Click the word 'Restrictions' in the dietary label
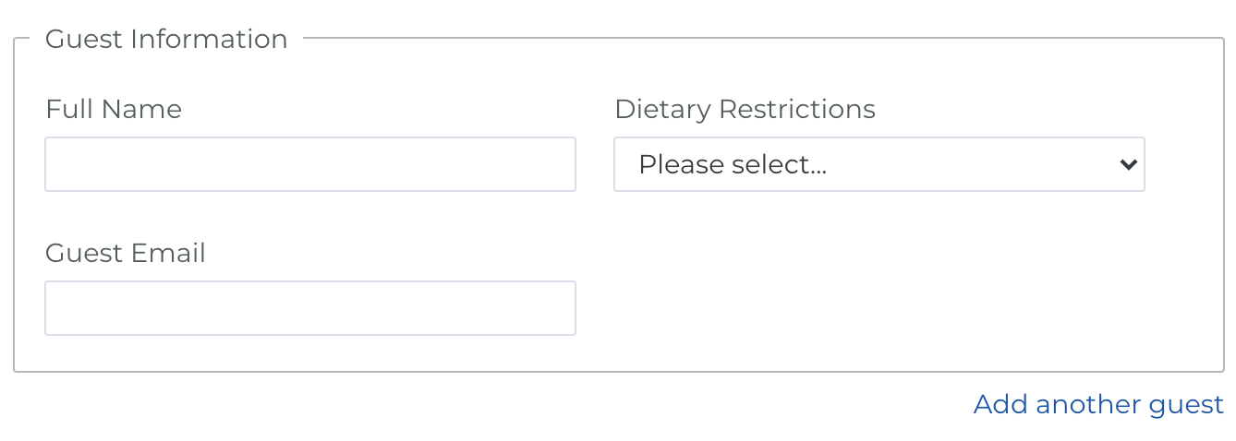The height and width of the screenshot is (441, 1236). 797,110
